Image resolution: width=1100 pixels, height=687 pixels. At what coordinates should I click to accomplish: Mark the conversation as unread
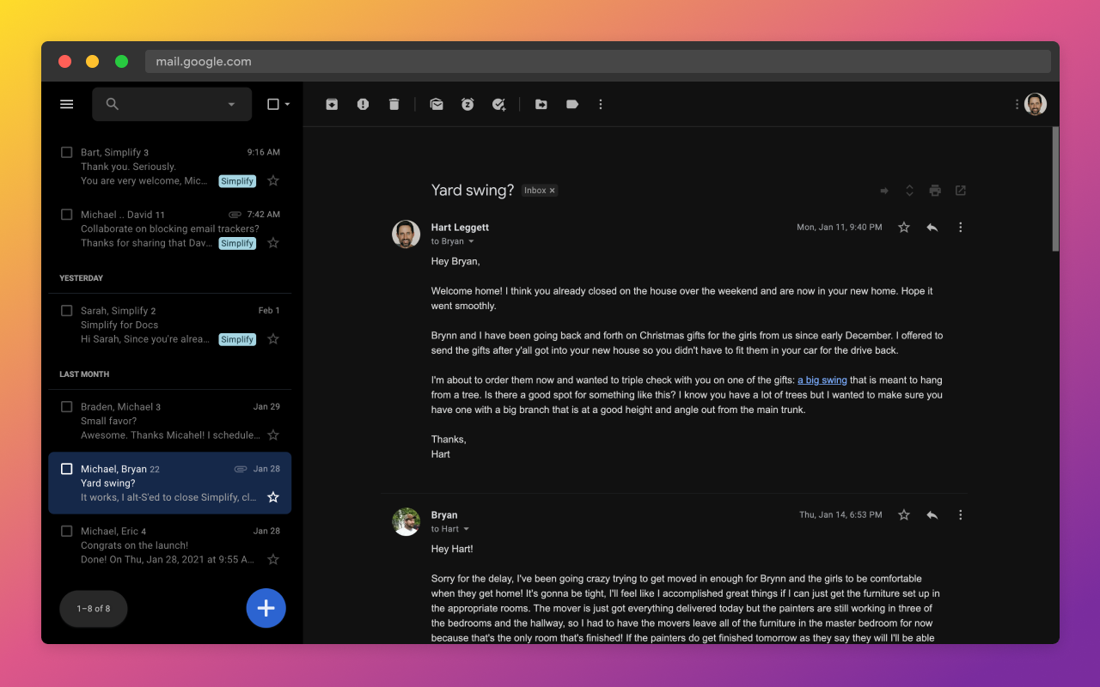(437, 104)
